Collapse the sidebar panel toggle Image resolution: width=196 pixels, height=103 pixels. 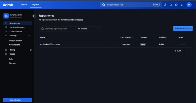(34, 16)
